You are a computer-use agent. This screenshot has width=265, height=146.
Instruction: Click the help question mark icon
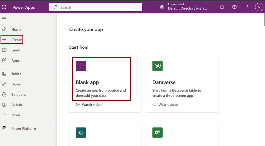coord(247,7)
